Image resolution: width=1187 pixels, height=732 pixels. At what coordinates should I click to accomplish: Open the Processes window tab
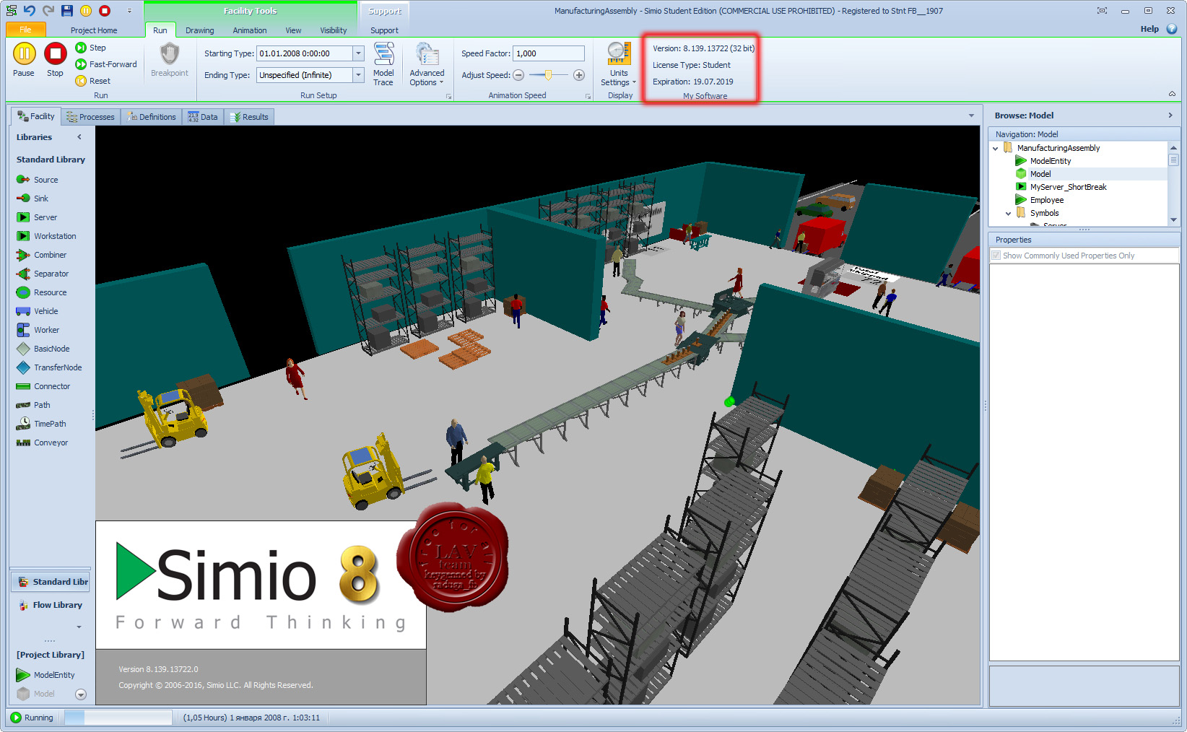coord(90,117)
